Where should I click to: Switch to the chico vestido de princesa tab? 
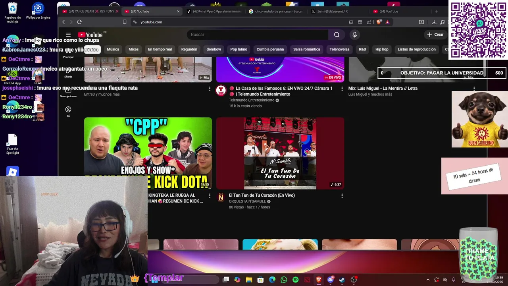(276, 11)
